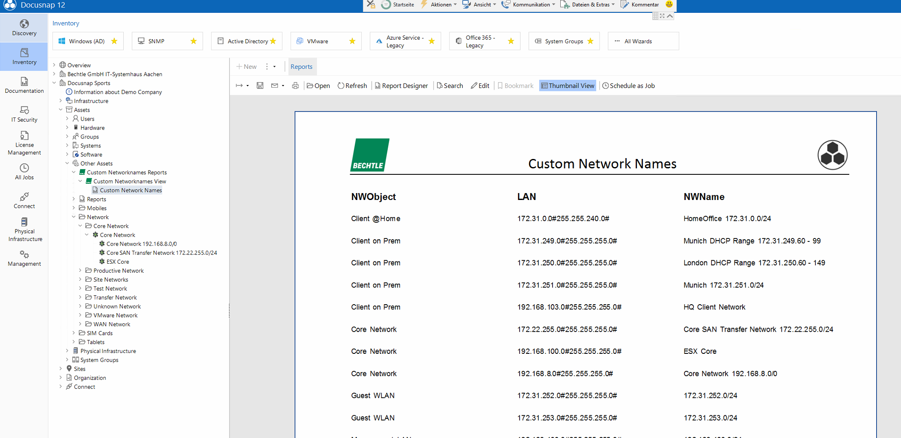Select ESX Core in the tree

pyautogui.click(x=118, y=262)
